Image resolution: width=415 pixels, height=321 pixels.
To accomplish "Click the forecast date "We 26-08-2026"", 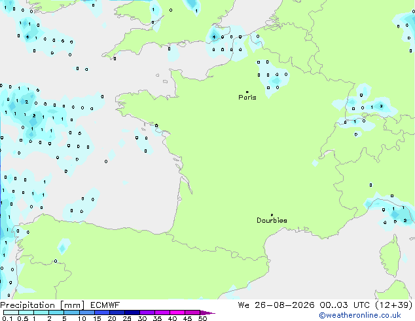I will (x=276, y=305).
